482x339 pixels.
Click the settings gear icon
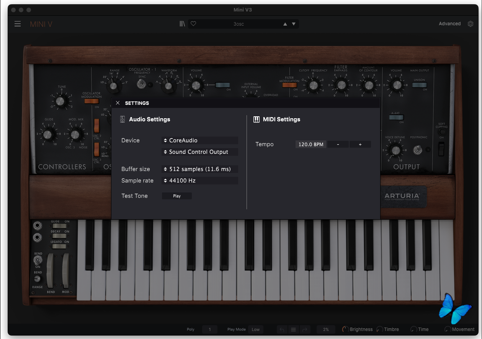471,24
